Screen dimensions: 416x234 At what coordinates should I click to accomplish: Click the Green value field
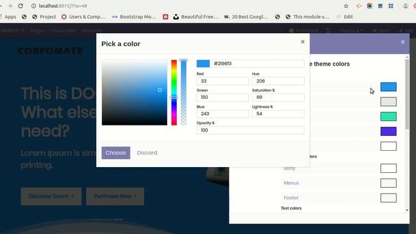coord(222,97)
